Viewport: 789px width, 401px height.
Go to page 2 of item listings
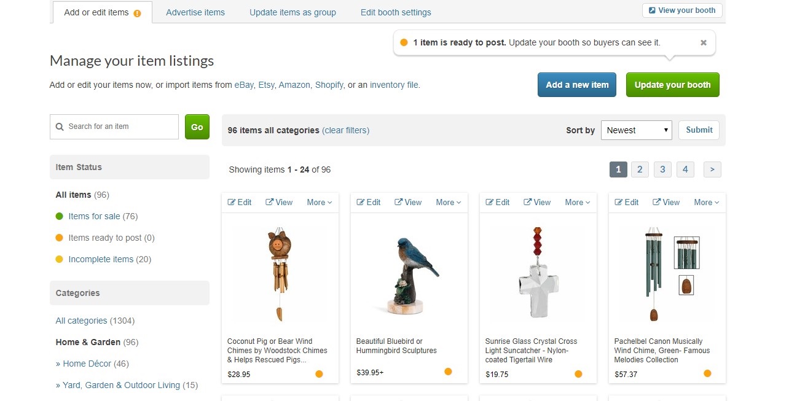tap(640, 169)
